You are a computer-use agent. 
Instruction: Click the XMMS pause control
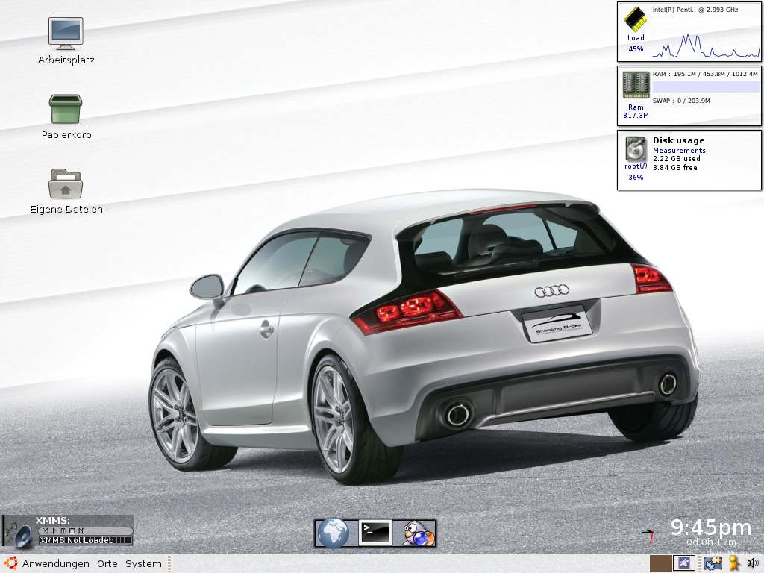point(63,531)
